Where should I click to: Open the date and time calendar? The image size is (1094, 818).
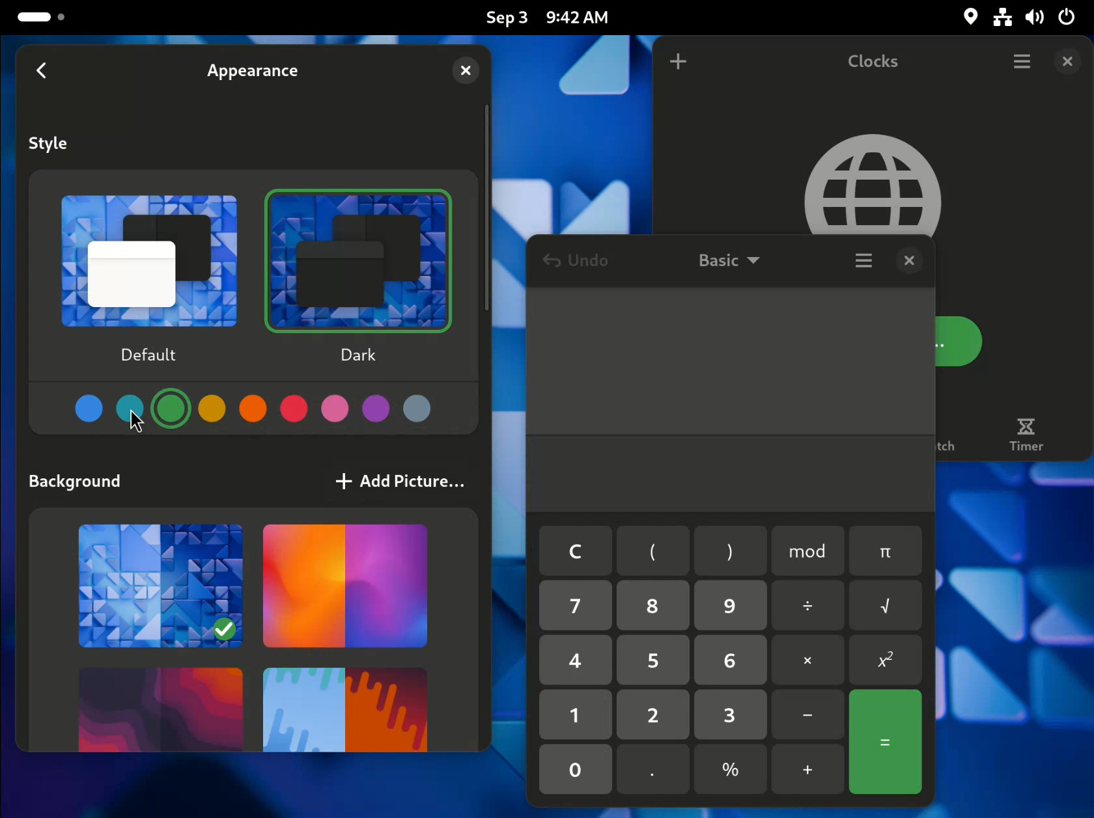[x=546, y=18]
